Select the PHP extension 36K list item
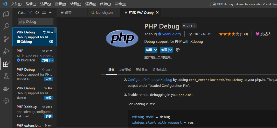 pos(34,124)
